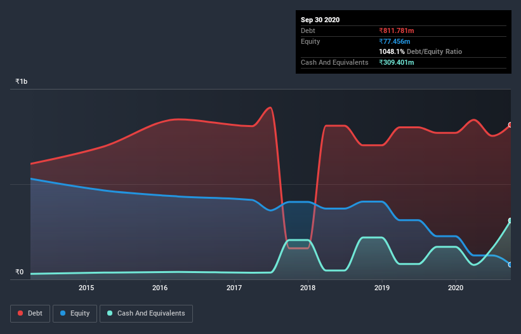
Task: Click the Equity row label in tooltip
Action: tap(310, 41)
